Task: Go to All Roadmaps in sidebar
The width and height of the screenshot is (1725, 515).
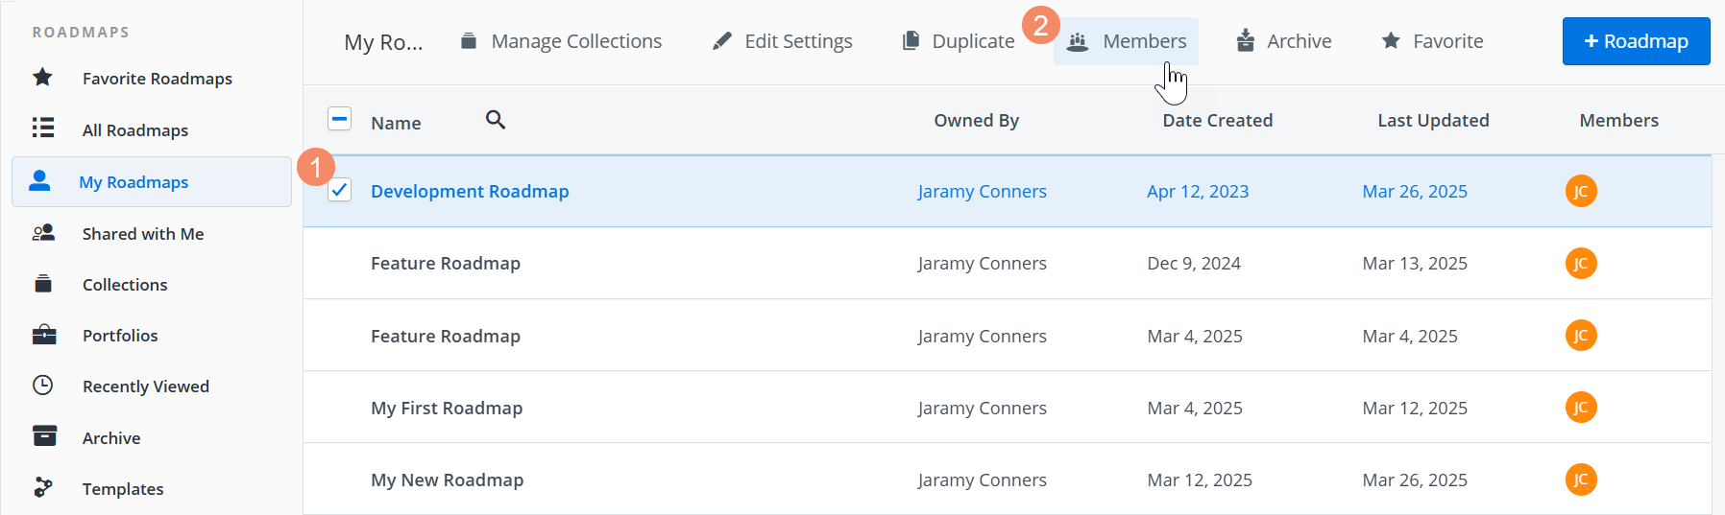Action: (134, 130)
